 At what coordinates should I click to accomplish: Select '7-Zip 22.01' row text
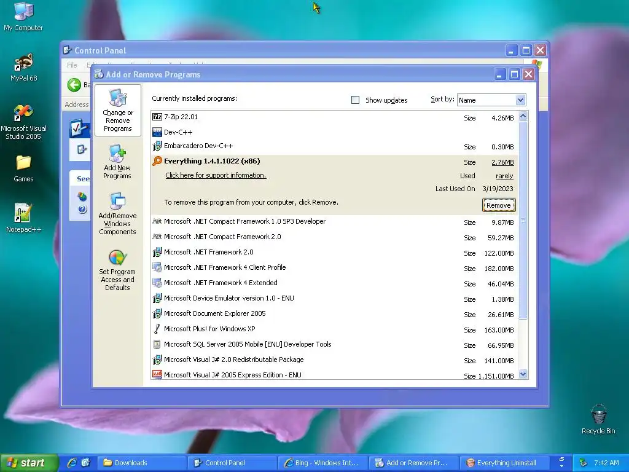[181, 117]
